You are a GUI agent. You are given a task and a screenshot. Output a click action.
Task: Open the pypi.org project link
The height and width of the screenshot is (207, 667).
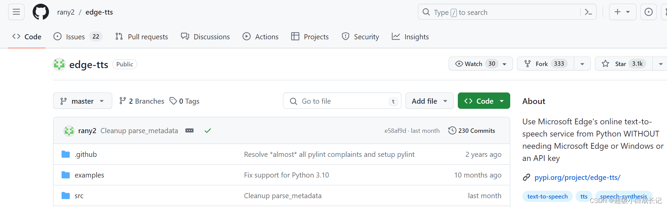pos(577,177)
